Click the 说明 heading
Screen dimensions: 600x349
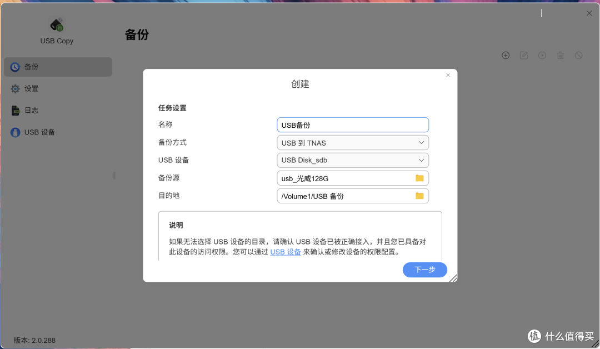pyautogui.click(x=176, y=226)
